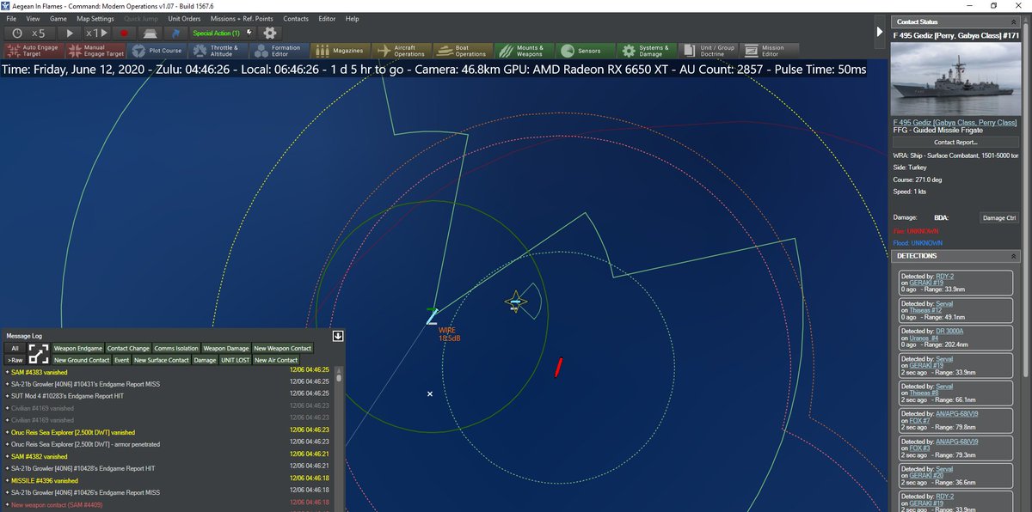This screenshot has height=512, width=1032.
Task: Open the Formation Editor
Action: click(x=278, y=51)
